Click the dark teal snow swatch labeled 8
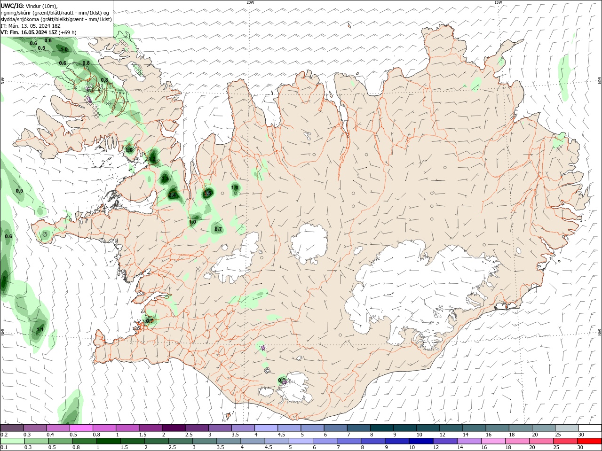602x451 pixels. point(381,428)
